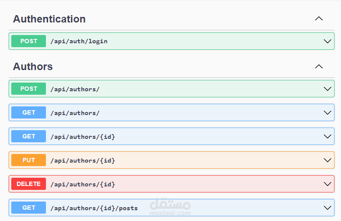Expand the GET /api/authors/ arrow
Image resolution: width=341 pixels, height=221 pixels.
click(x=328, y=112)
